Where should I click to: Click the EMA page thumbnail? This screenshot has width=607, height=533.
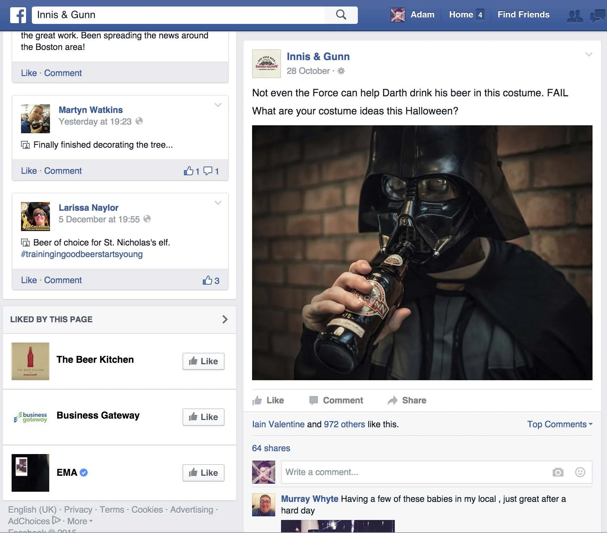[30, 473]
